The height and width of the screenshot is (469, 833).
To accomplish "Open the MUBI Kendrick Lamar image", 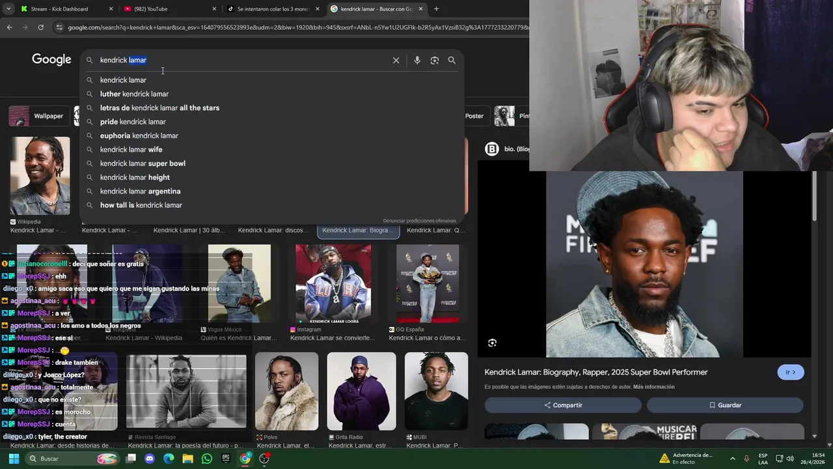I will coord(436,391).
